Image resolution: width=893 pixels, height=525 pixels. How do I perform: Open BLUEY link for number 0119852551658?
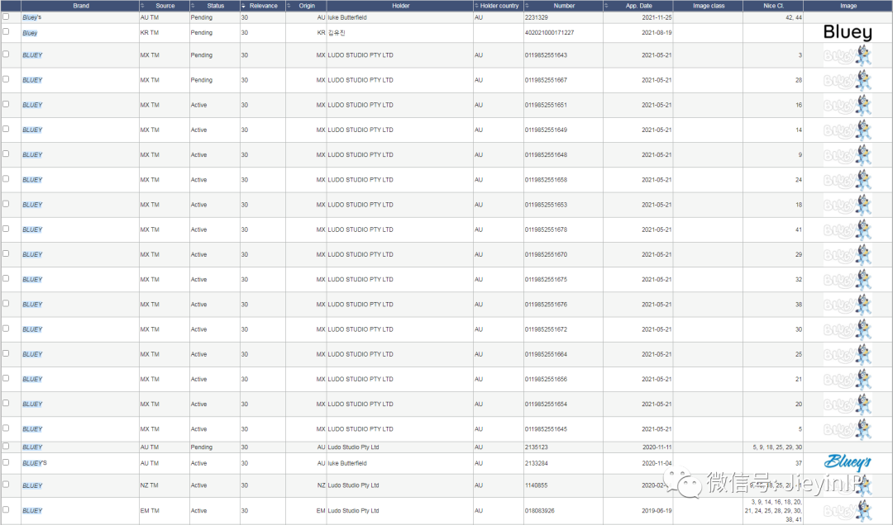click(x=32, y=180)
